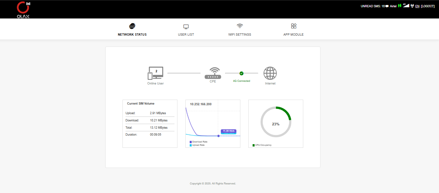Open unread SMS message icon
Viewport: 439px width, 193px height.
[x=387, y=6]
